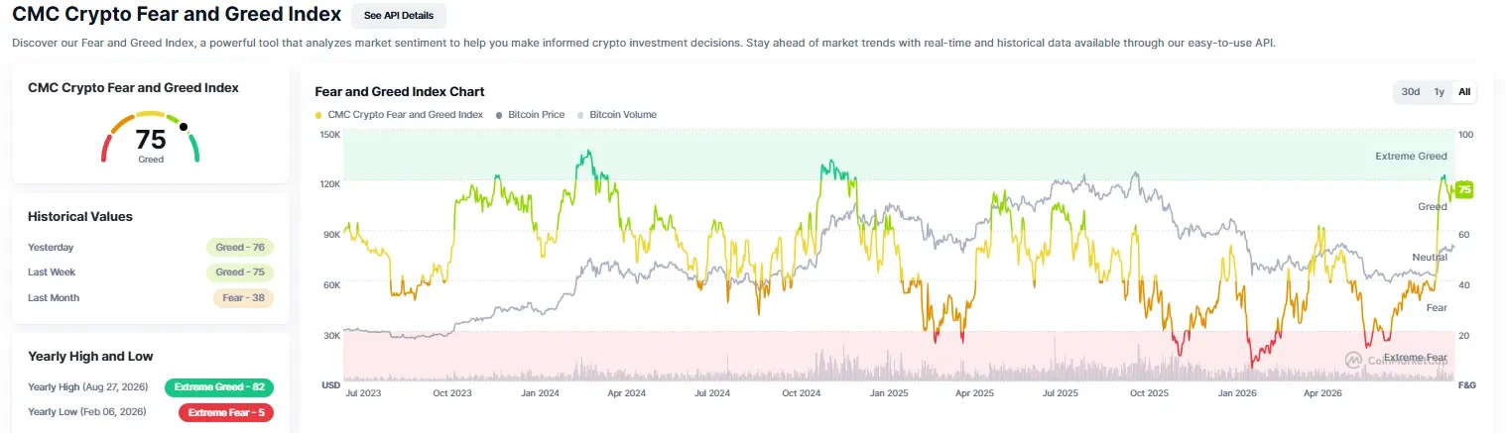The image size is (1506, 433).
Task: Click the Last Month Fear - 38 badge
Action: 242,298
